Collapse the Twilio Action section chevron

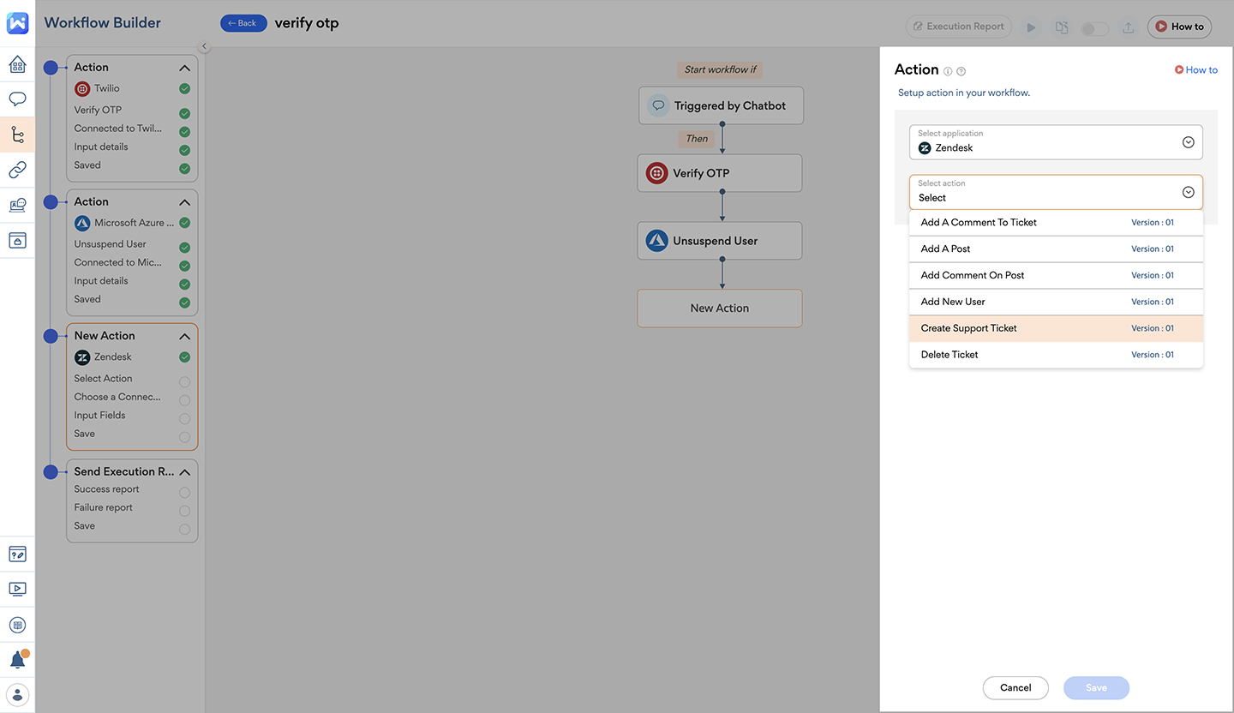[x=184, y=68]
